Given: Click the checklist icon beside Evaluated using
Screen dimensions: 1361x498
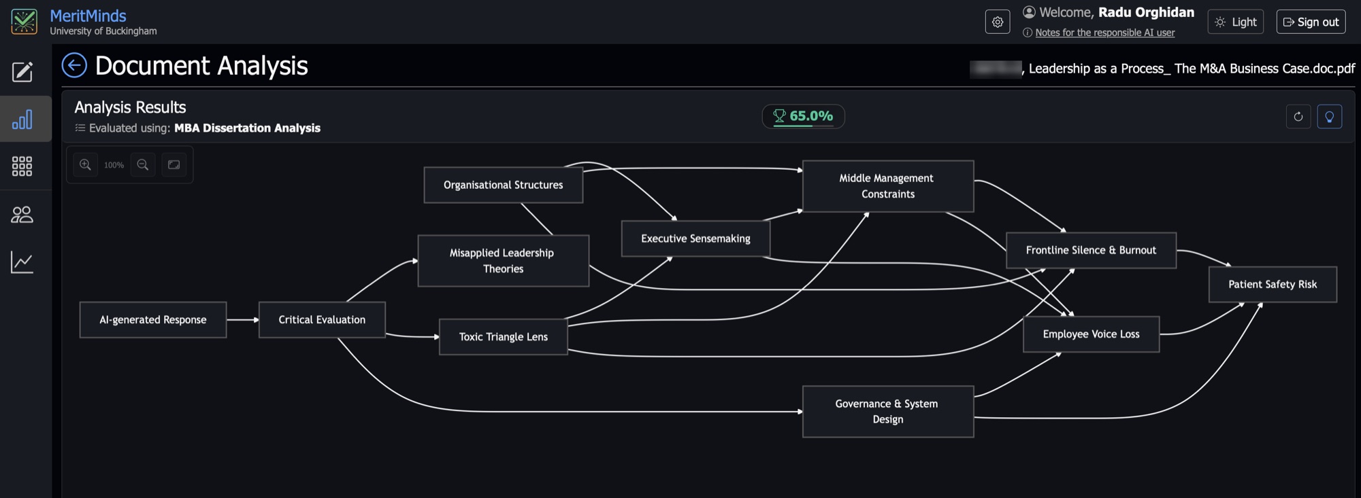Looking at the screenshot, I should pyautogui.click(x=80, y=128).
